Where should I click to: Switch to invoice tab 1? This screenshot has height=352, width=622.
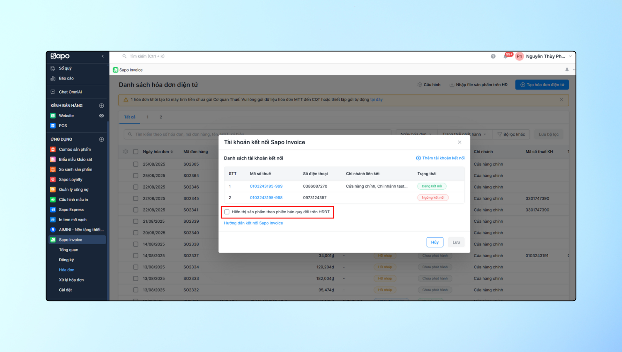point(148,117)
